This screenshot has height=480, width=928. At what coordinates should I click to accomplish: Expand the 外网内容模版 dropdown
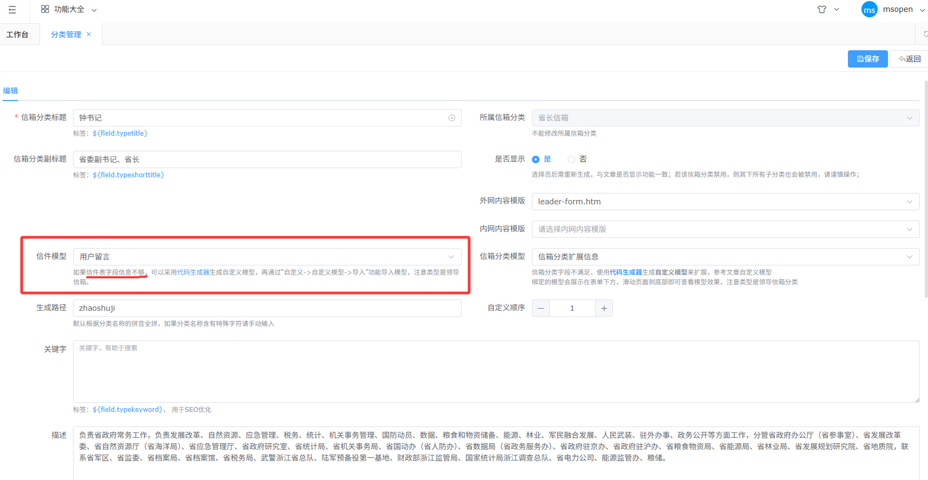[x=725, y=202]
